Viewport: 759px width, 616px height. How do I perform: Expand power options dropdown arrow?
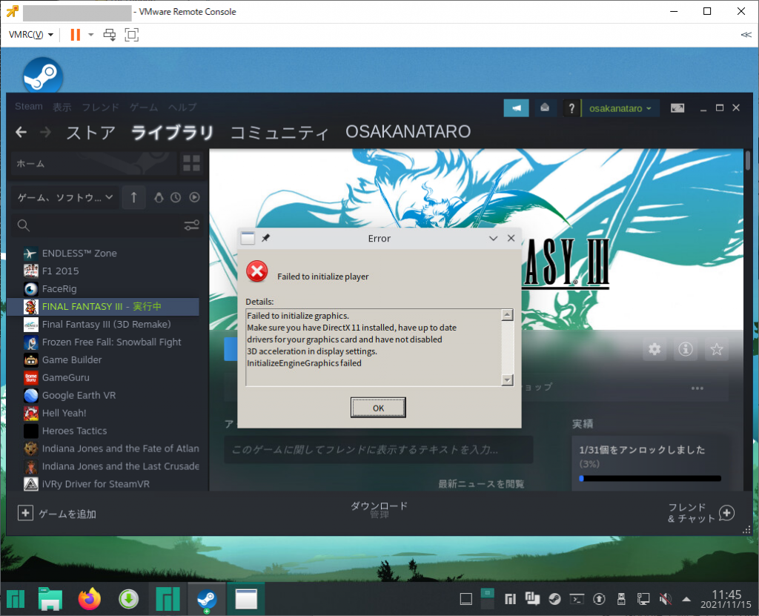point(90,34)
